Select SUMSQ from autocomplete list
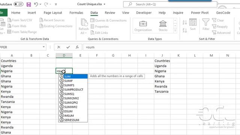Viewport: 240px width, 135px height. (73, 94)
